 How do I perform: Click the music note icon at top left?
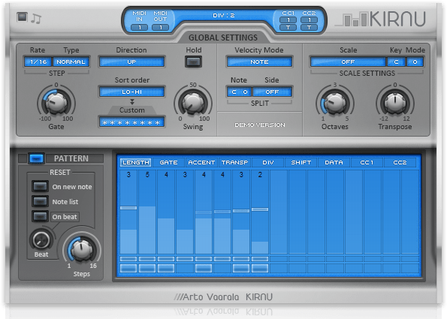coord(36,19)
